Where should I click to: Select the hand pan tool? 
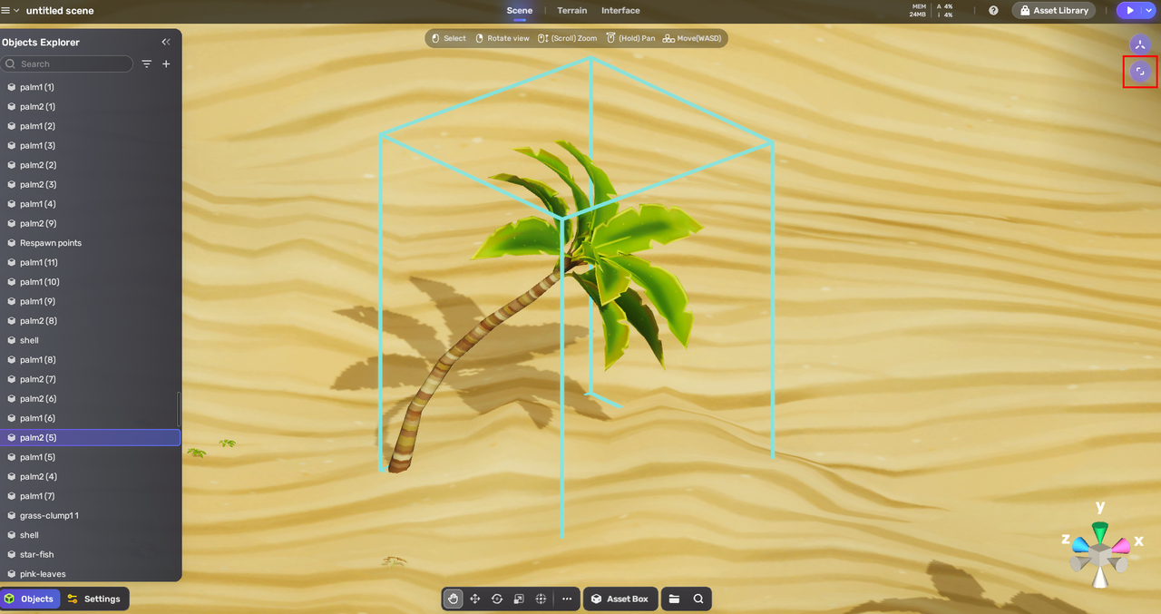[x=453, y=599]
